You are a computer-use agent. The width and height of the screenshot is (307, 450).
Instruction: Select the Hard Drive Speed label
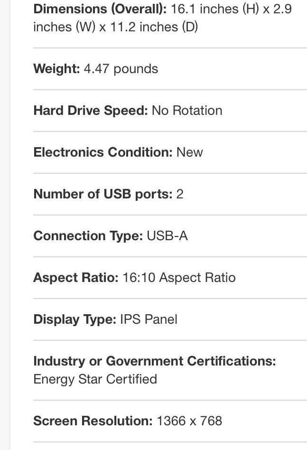[x=91, y=111]
